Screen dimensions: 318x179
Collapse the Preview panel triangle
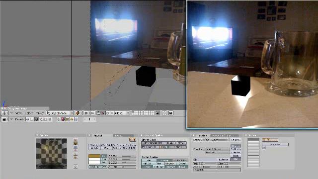click(37, 135)
